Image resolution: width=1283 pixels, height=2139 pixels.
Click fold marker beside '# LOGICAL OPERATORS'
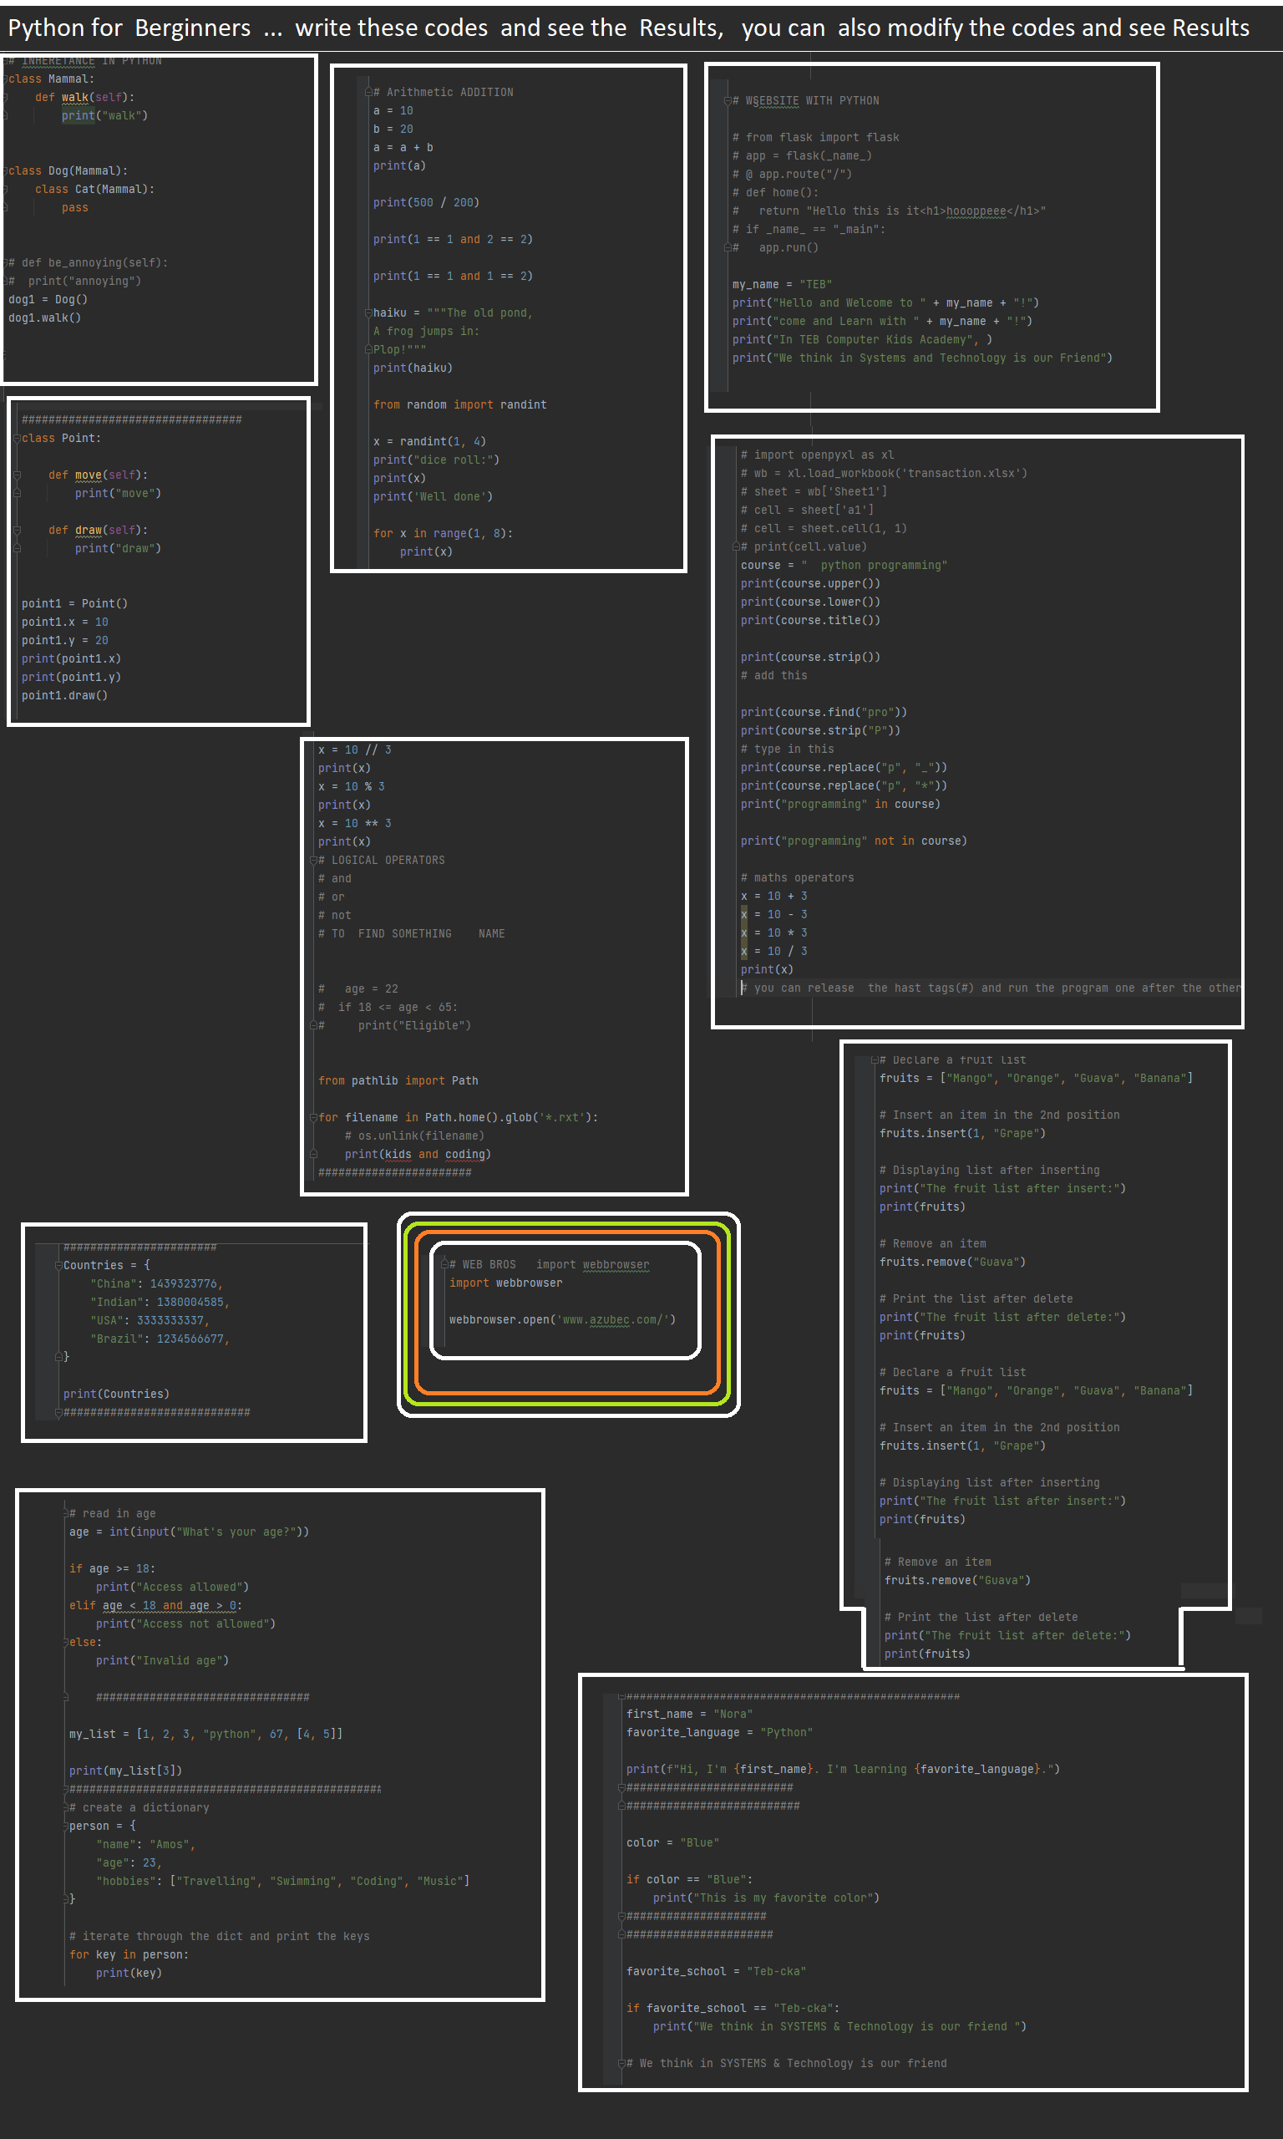pos(313,861)
